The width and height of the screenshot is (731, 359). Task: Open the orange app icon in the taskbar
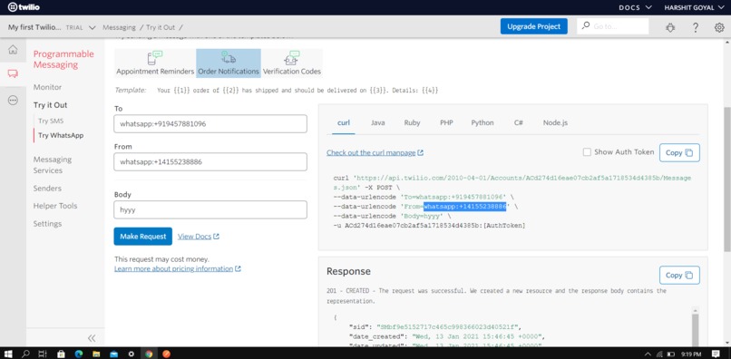[167, 354]
